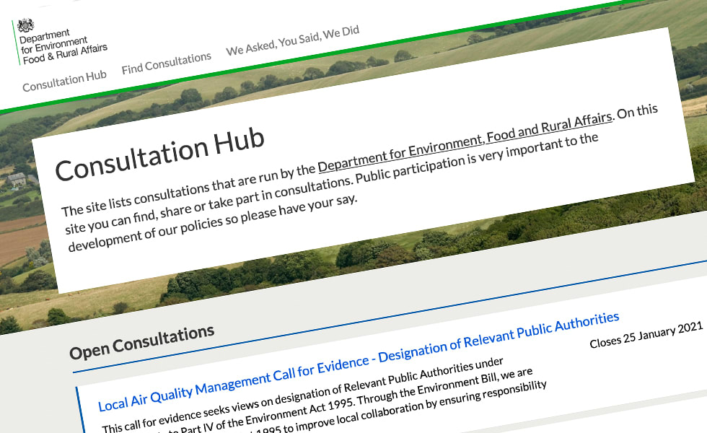This screenshot has height=433, width=707.
Task: Click the Consultation Hub page heading
Action: coord(159,154)
